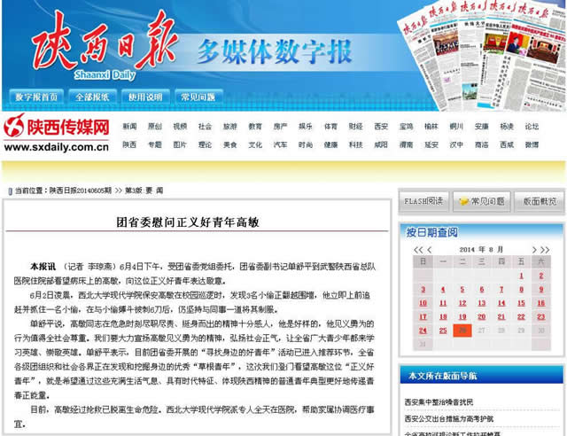Select highlighted calendar date 26
567x436 pixels.
pos(462,331)
